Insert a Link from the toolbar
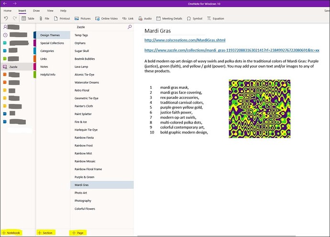 tap(128, 19)
